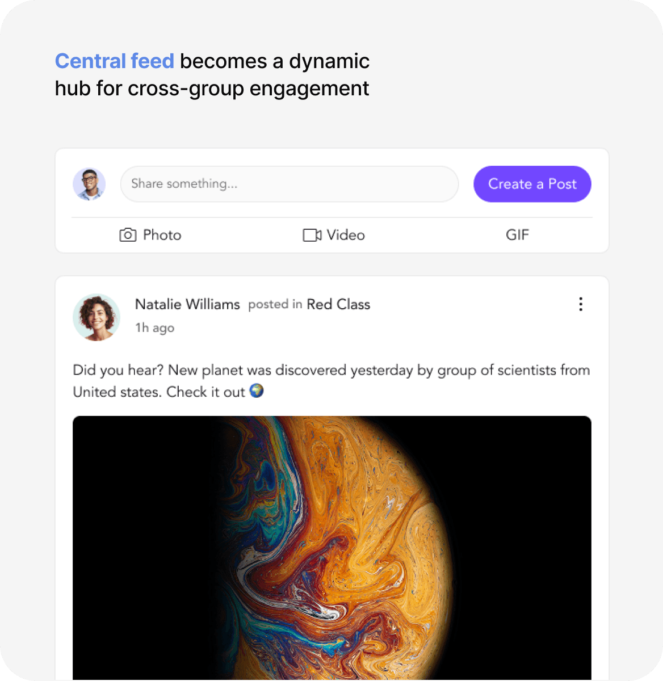The height and width of the screenshot is (681, 663).
Task: Select the Photo camera icon
Action: tap(128, 234)
